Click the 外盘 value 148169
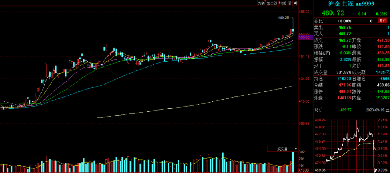Screen dimensions: 390x173 [x=344, y=98]
